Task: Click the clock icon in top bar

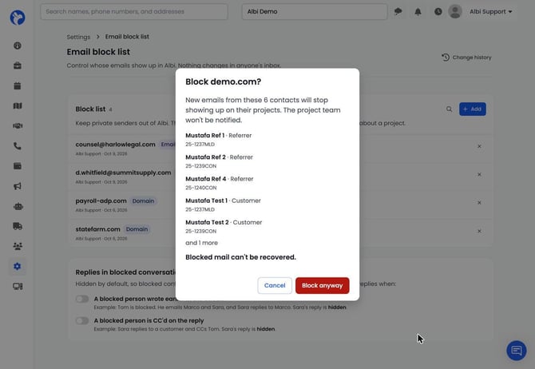Action: [438, 12]
